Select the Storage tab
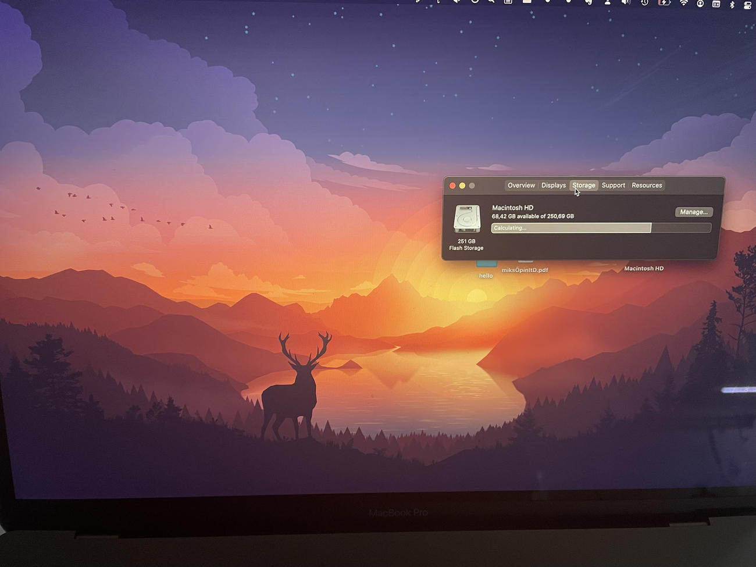This screenshot has height=567, width=756. click(583, 186)
